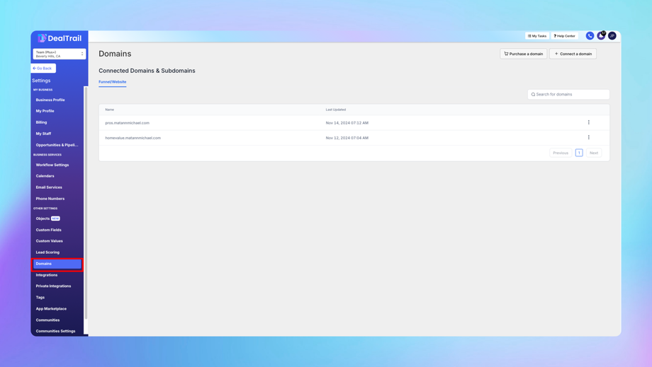This screenshot has width=652, height=367.
Task: Open options for homevalue.matannmichael.com row
Action: point(588,137)
